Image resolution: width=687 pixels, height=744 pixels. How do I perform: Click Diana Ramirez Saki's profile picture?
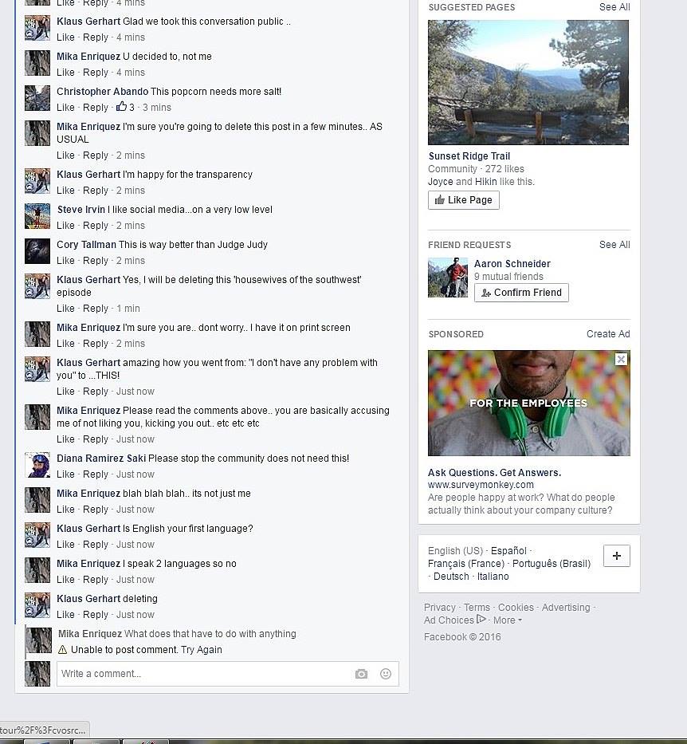[x=37, y=465]
